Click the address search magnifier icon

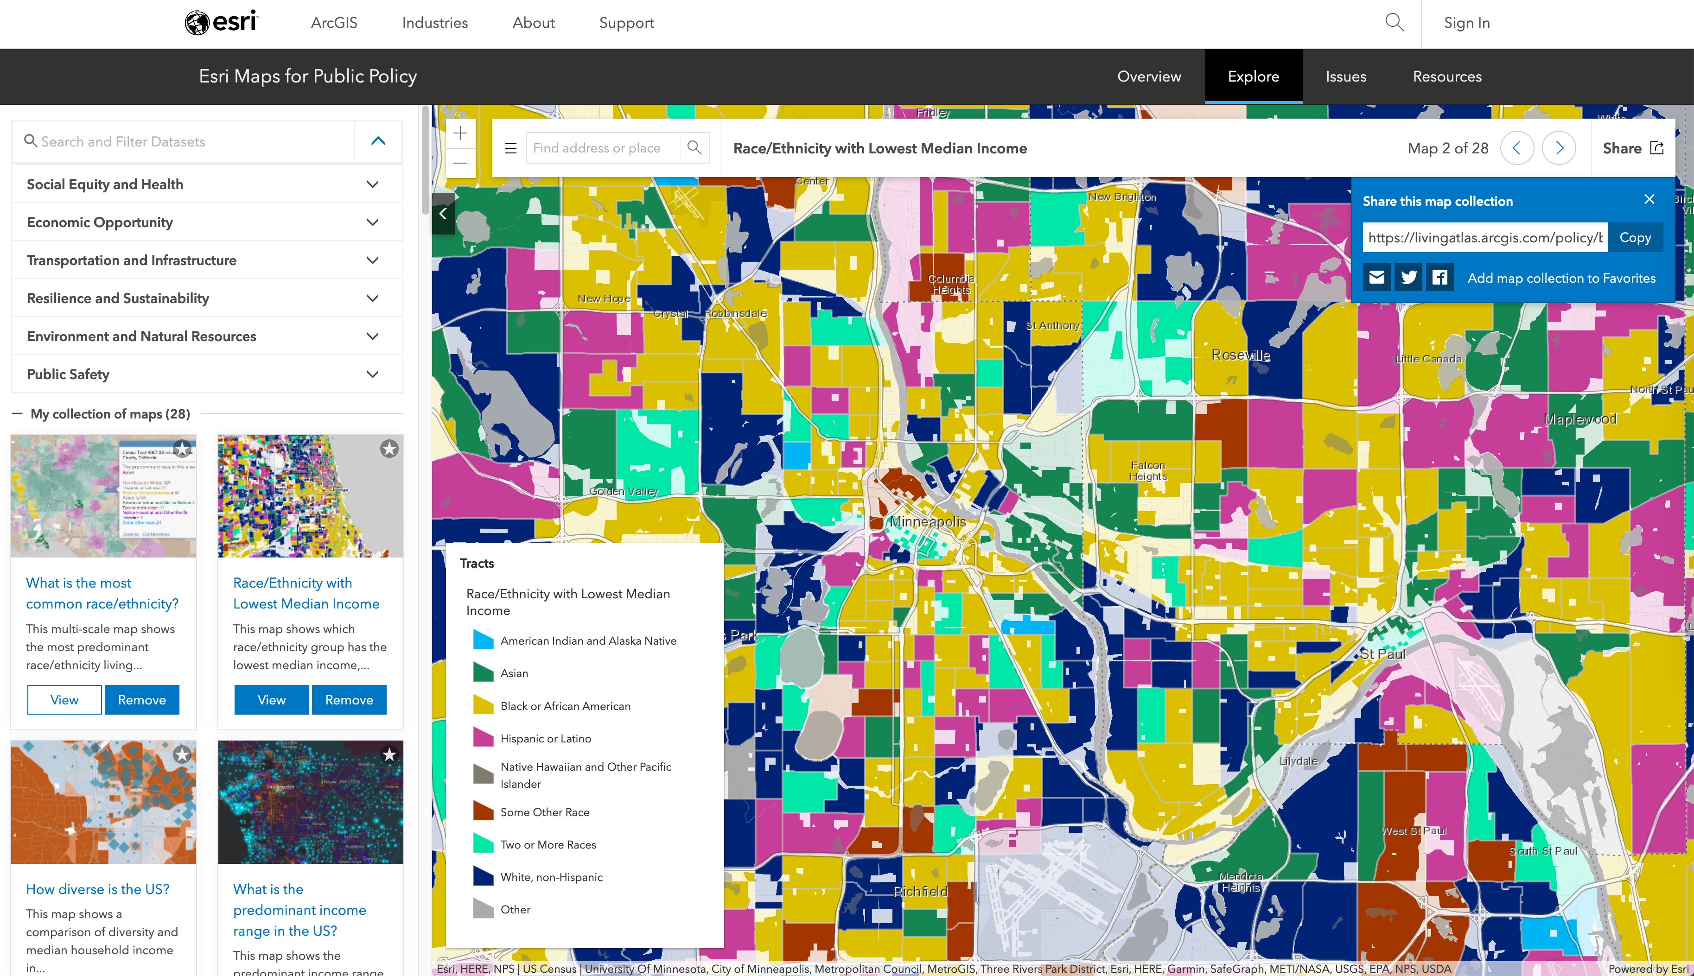[694, 147]
